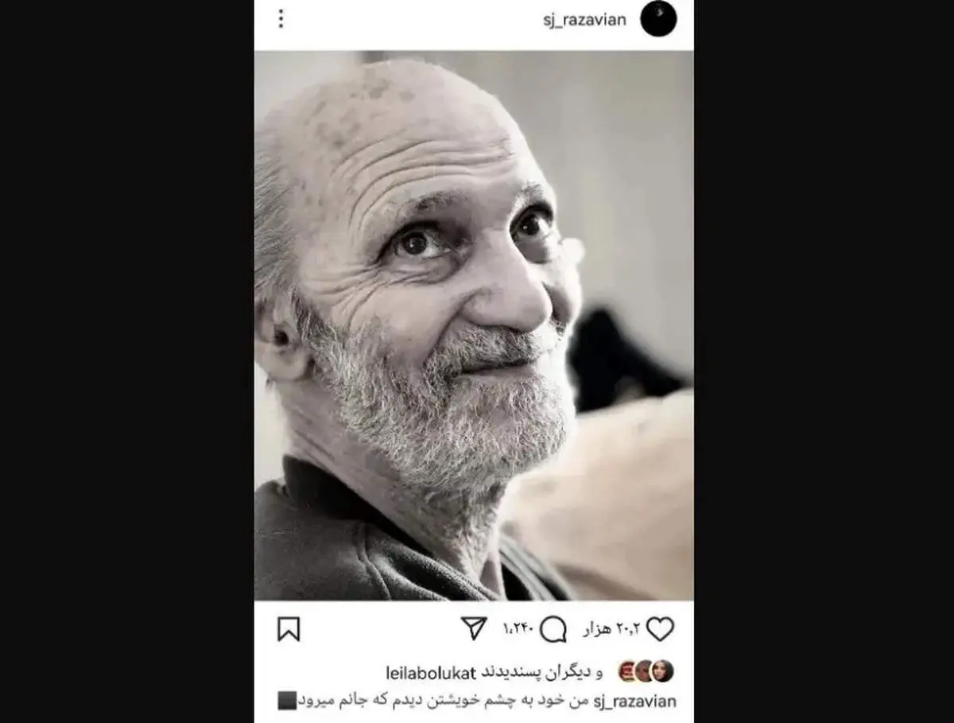Open comments via speech bubble icon
The height and width of the screenshot is (723, 954).
553,630
